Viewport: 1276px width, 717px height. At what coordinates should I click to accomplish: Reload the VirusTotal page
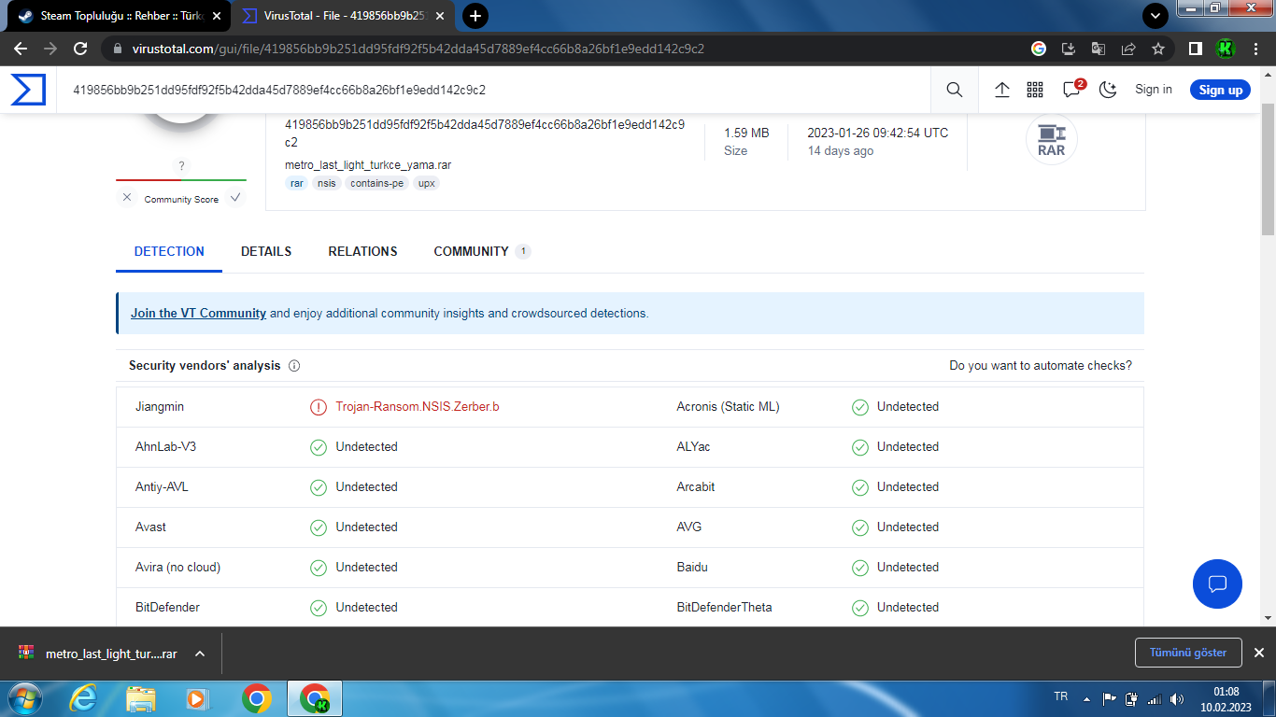click(80, 49)
